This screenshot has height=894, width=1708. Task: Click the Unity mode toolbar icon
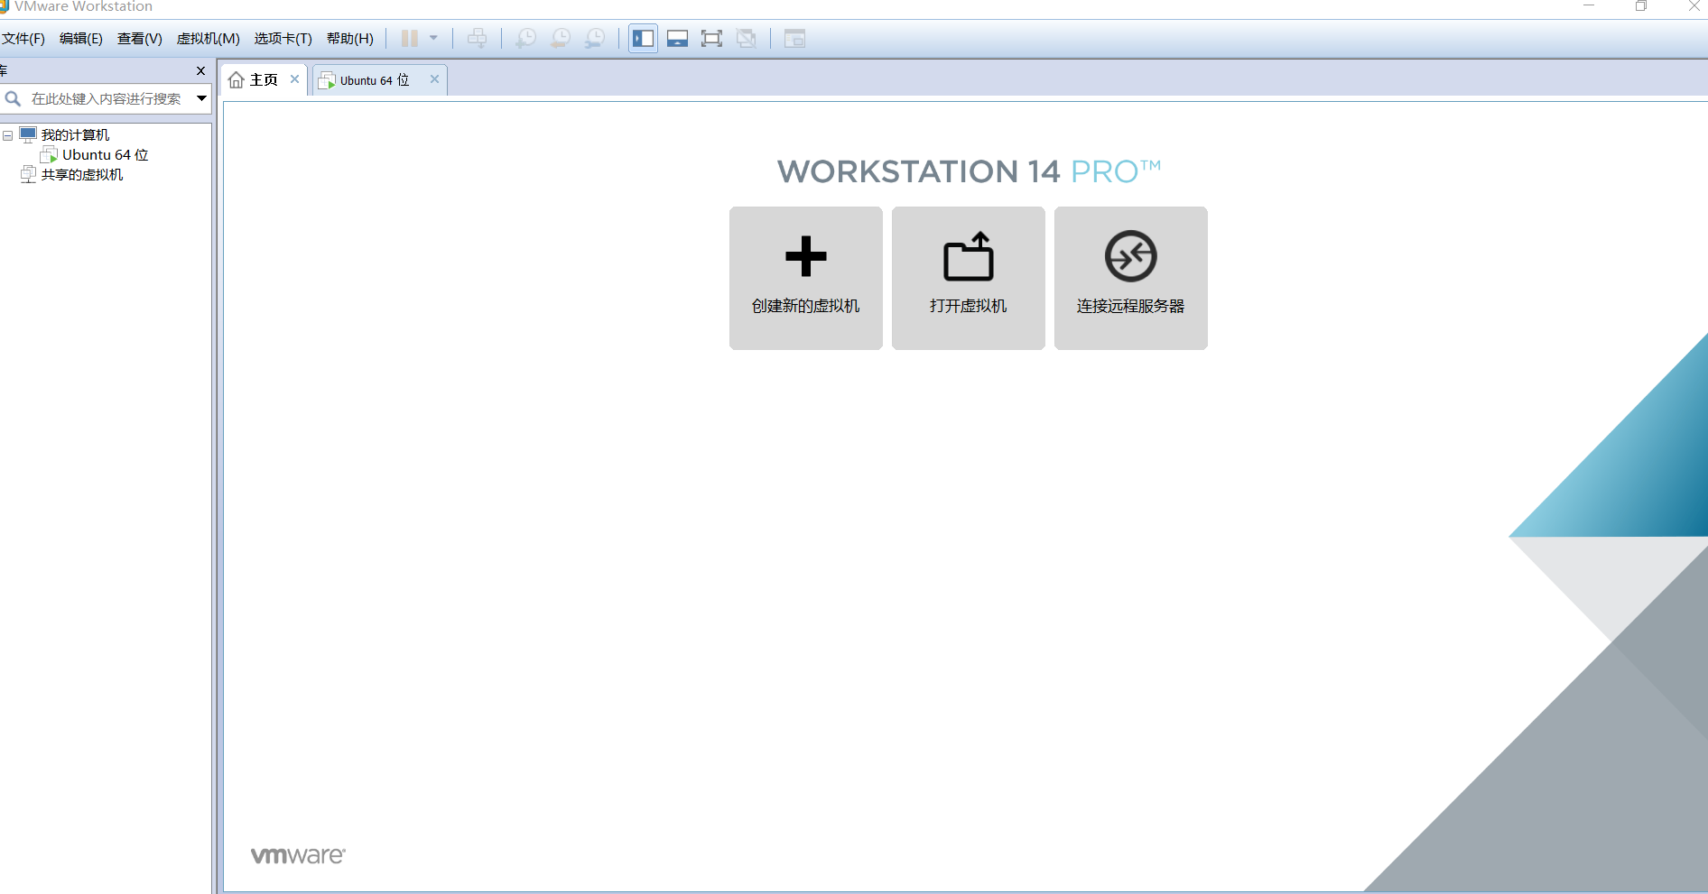pos(747,39)
